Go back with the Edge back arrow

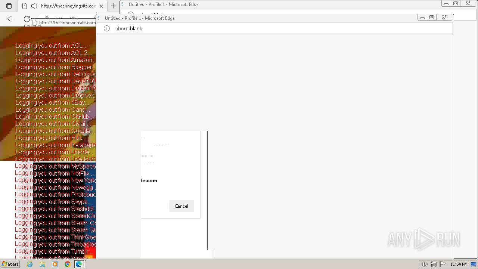coord(10,19)
